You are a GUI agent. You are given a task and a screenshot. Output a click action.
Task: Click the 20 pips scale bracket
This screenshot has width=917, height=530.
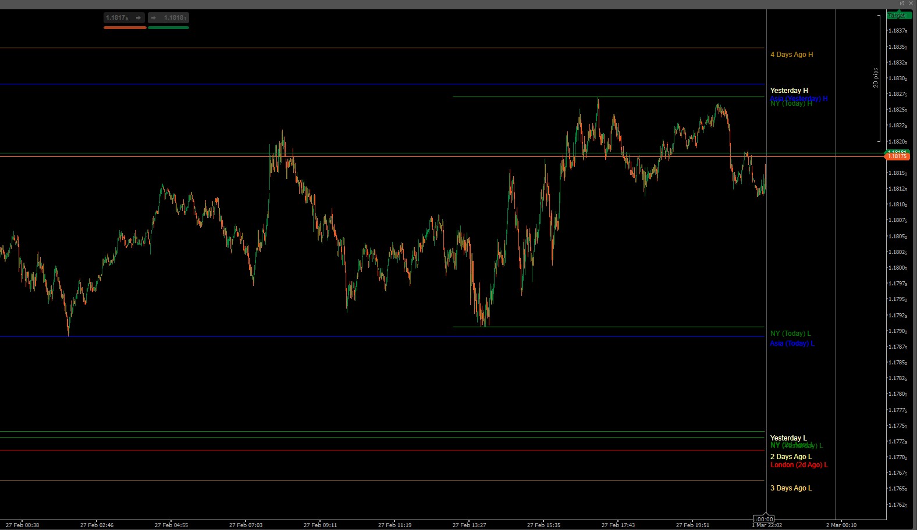pos(877,78)
